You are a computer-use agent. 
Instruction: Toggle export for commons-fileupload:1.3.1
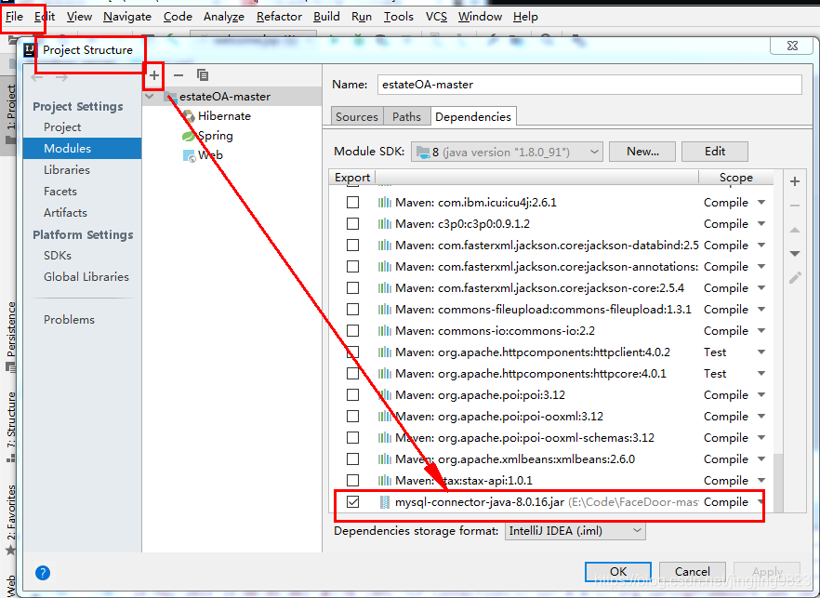353,310
